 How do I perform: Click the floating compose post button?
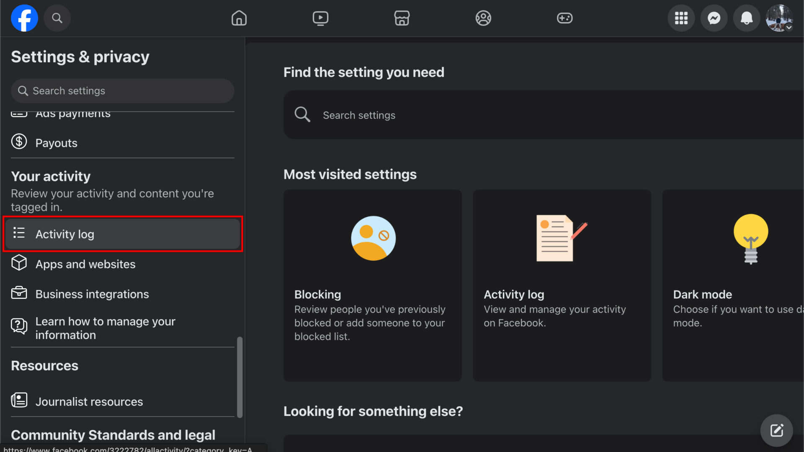click(777, 430)
